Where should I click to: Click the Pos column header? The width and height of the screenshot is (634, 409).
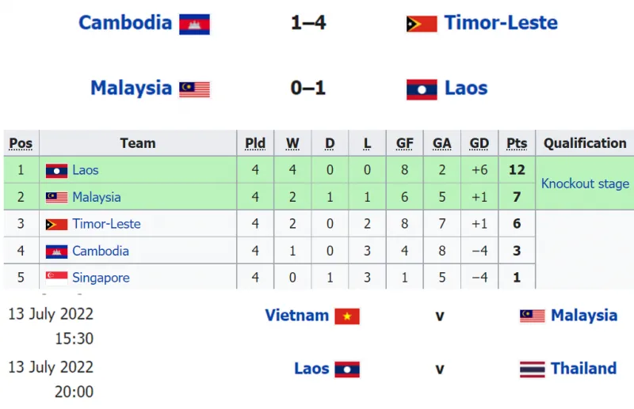click(x=21, y=143)
